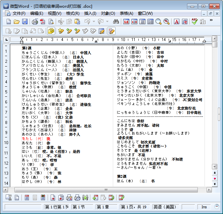Click rightmost green-arrow icon in bottom toolbar

122,198
